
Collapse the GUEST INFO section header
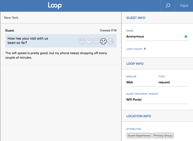[x=157, y=18]
